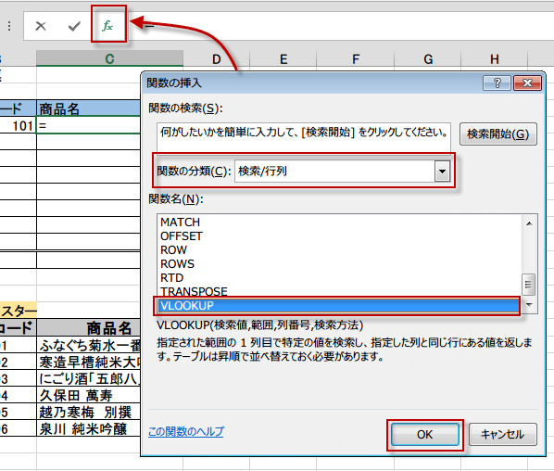Screen dimensions: 554x471
Task: Click the function list scrollbar thumb
Action: click(529, 285)
